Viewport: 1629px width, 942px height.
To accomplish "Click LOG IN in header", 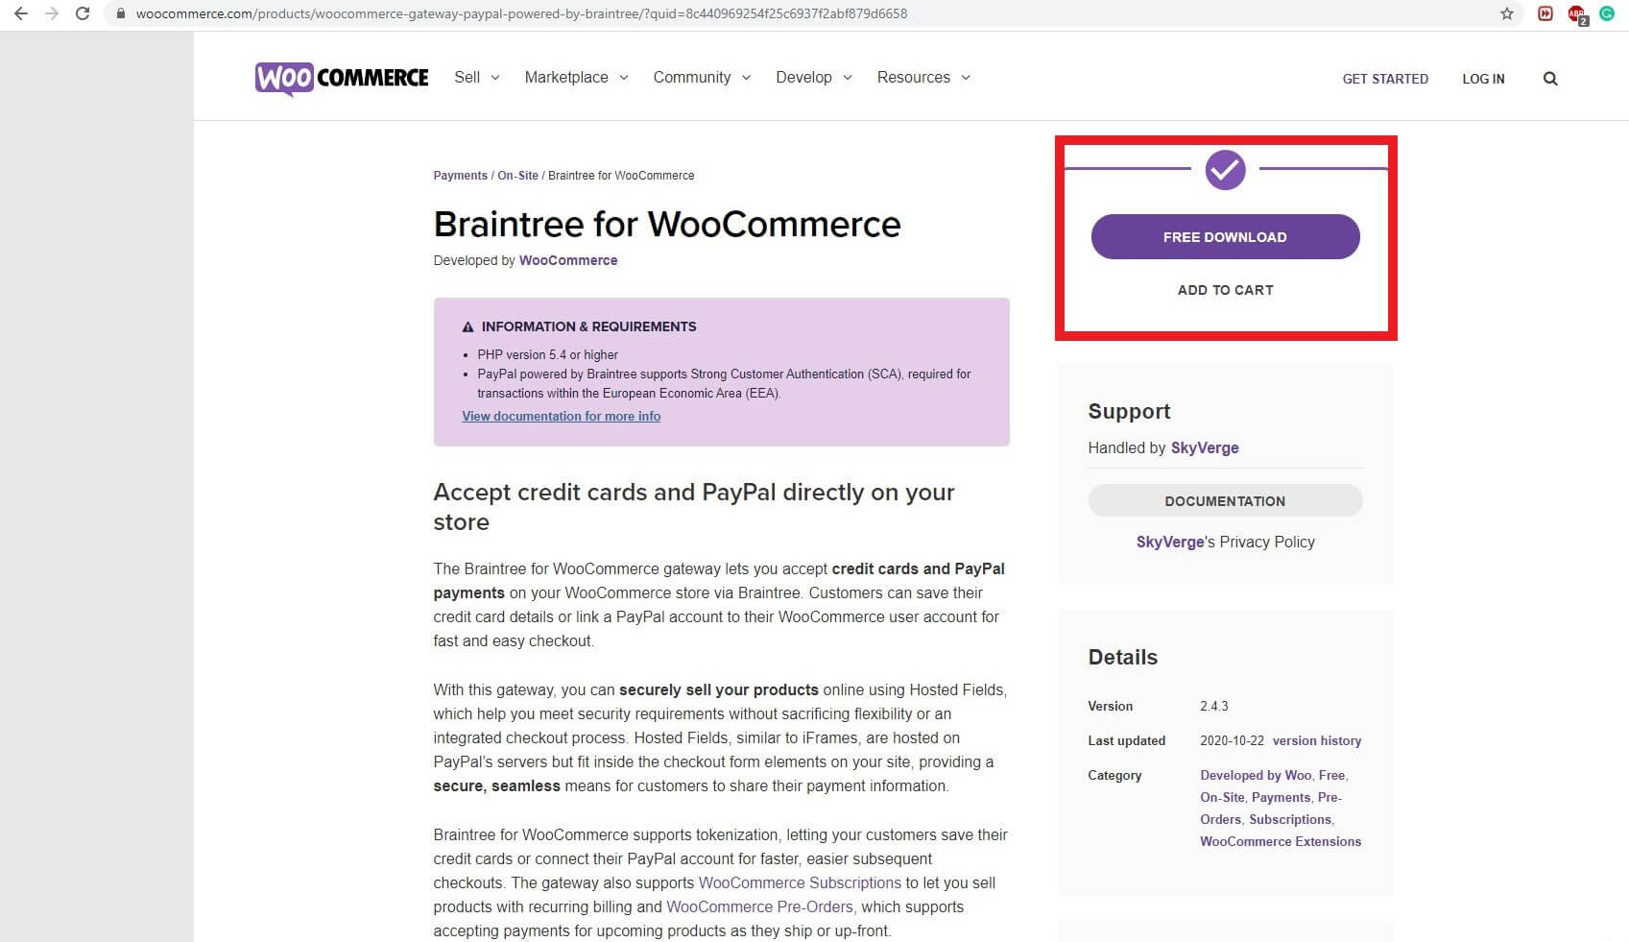I will (x=1483, y=79).
